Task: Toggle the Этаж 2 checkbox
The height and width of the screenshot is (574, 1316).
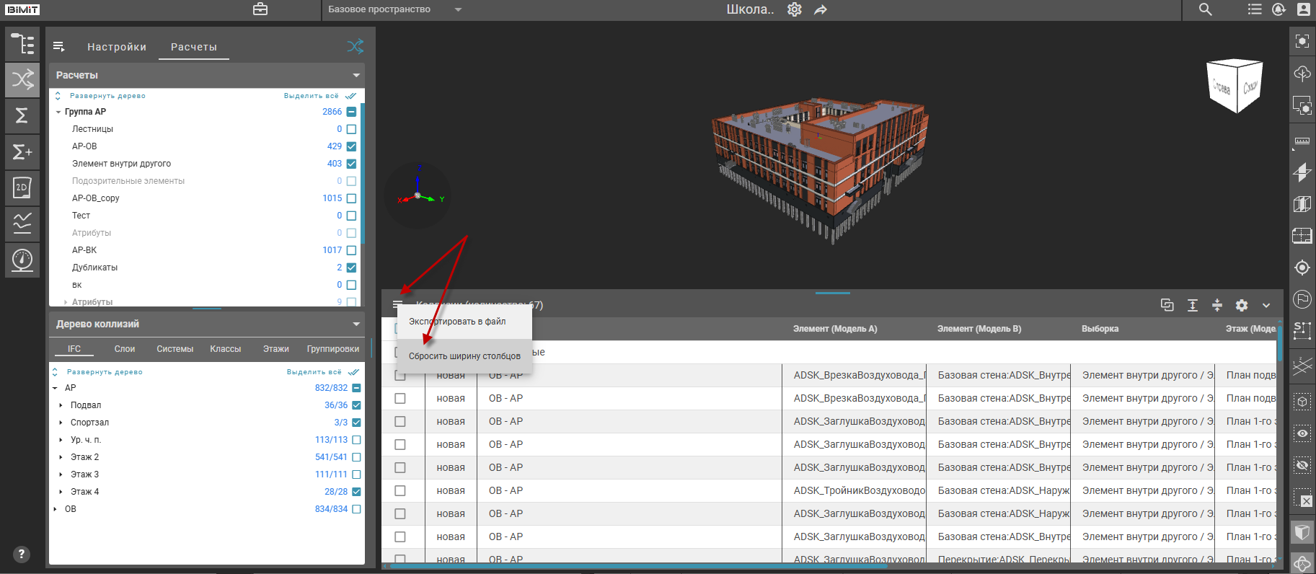Action: (356, 457)
